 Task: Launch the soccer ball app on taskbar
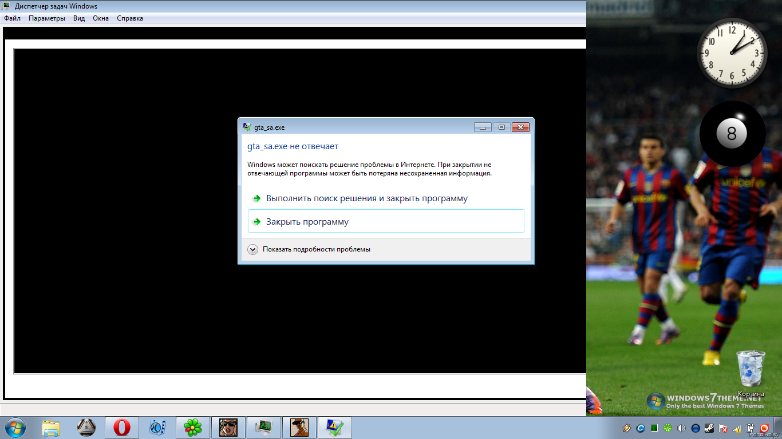click(86, 428)
